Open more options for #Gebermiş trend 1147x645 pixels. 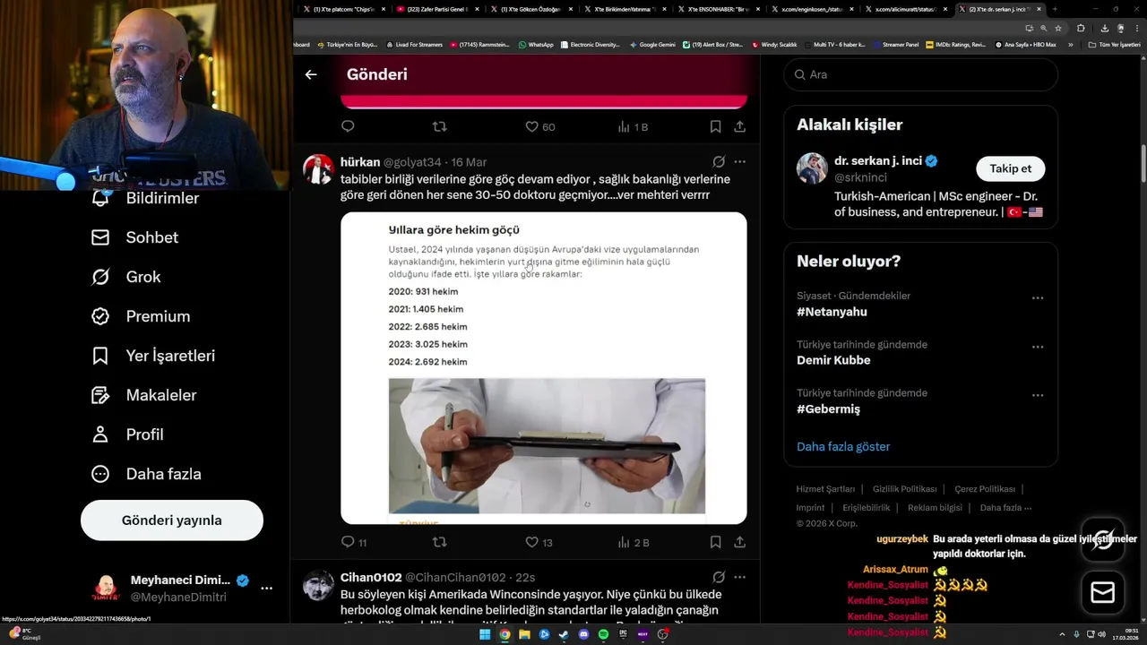point(1038,395)
